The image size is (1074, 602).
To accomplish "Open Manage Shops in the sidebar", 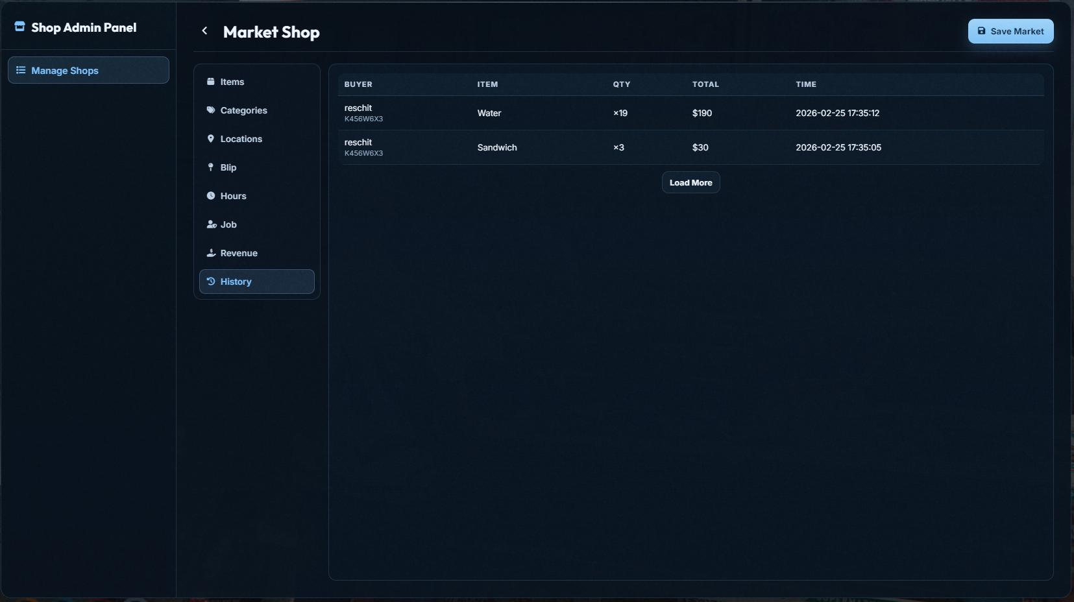I will [x=88, y=70].
